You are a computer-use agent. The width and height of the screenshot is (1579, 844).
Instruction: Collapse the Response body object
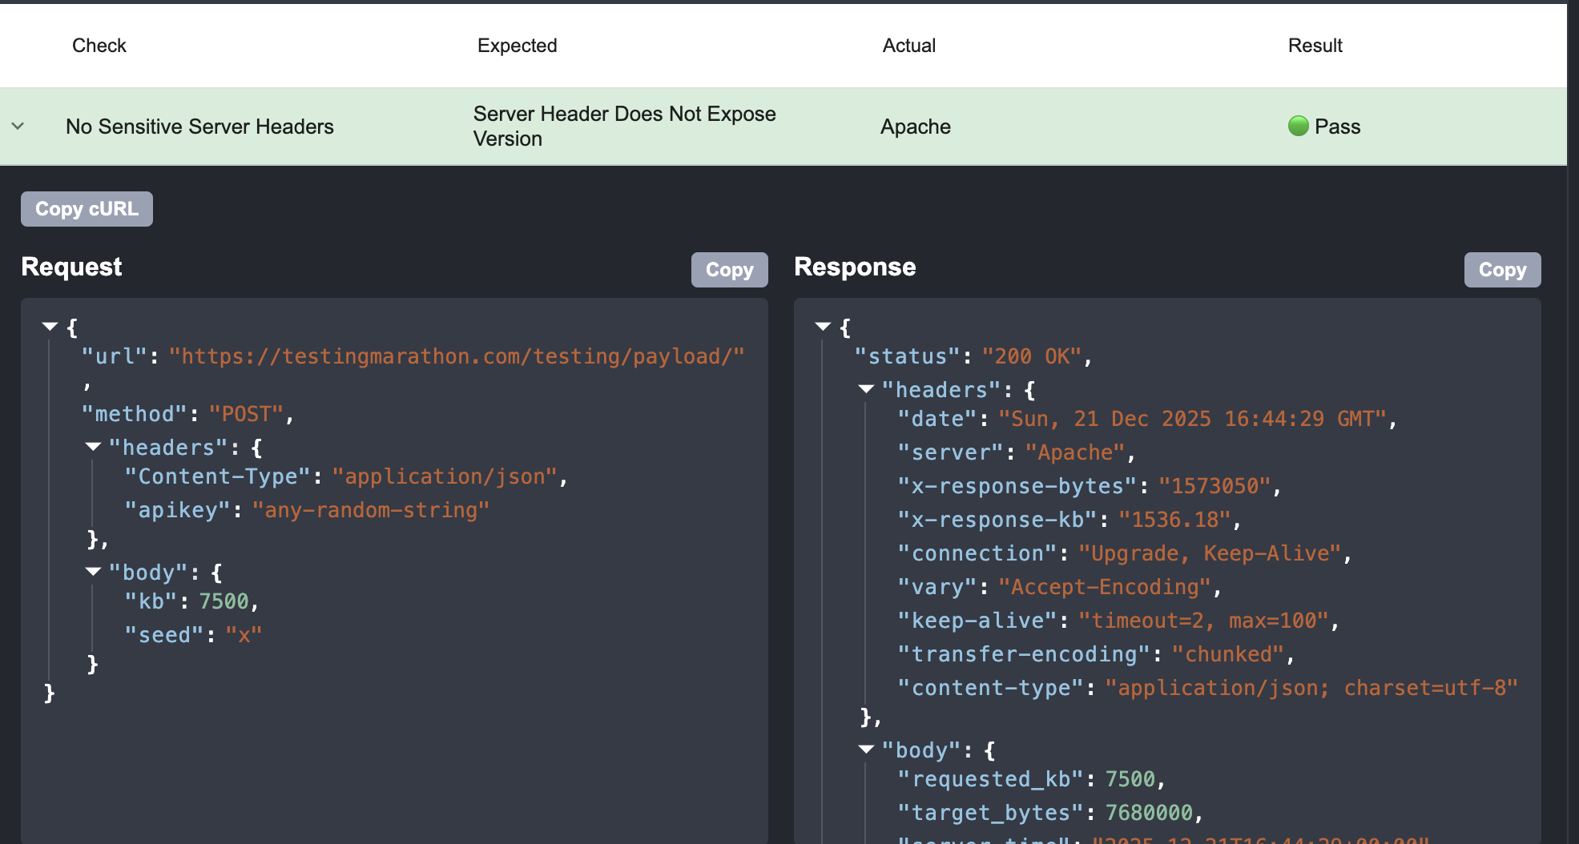(866, 748)
